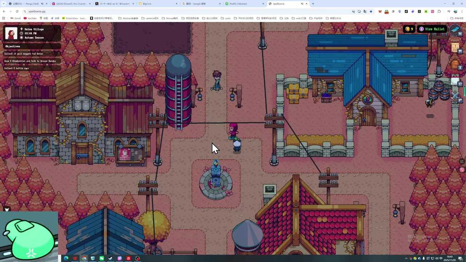Open the red WPS icon in the taskbar

75,258
